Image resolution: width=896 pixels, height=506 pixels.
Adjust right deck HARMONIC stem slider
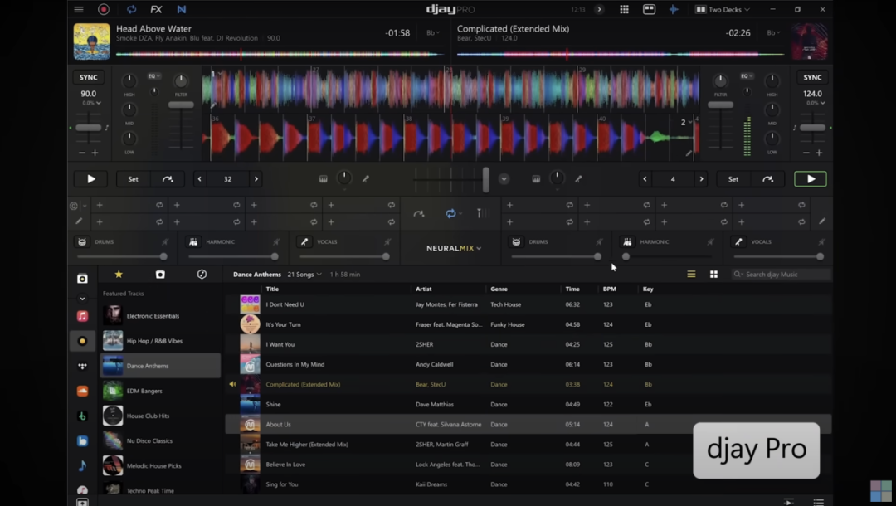click(626, 256)
